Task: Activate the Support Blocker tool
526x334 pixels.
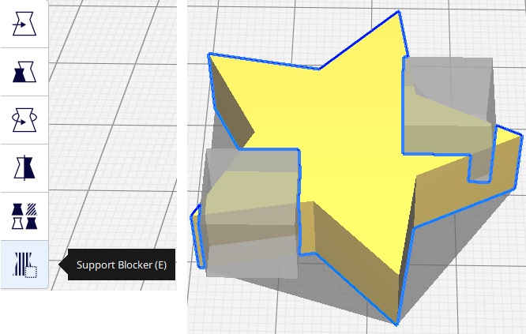Action: click(x=24, y=265)
